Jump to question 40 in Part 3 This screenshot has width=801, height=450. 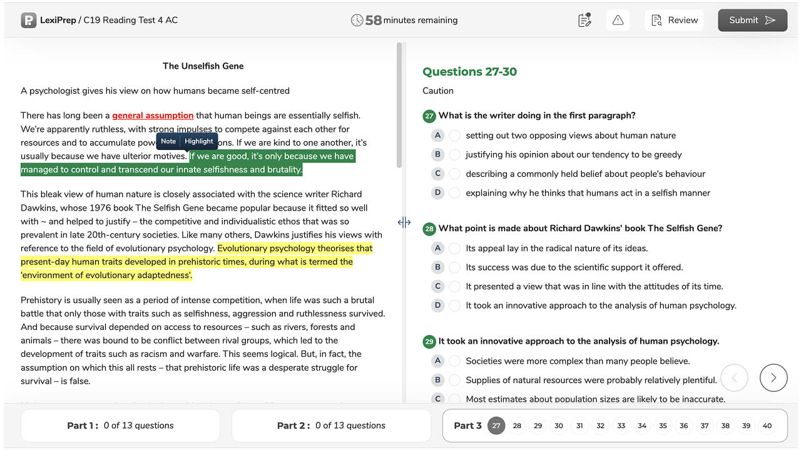767,425
